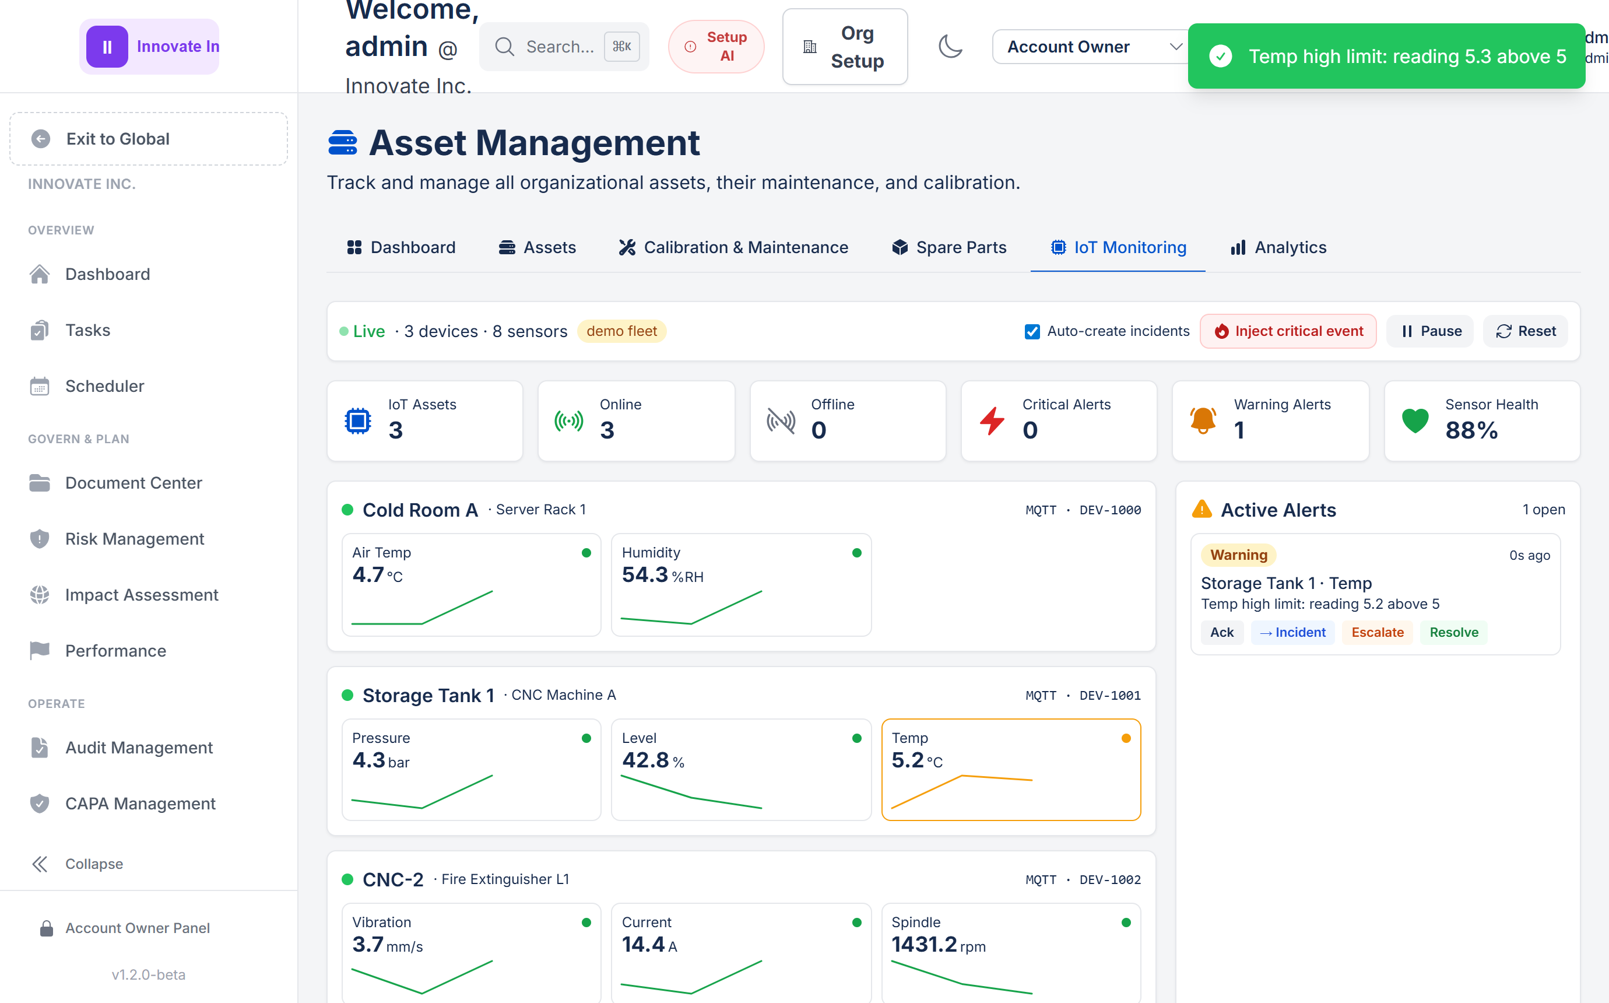
Task: Click the Account Owner Panel lock icon
Action: click(x=47, y=928)
